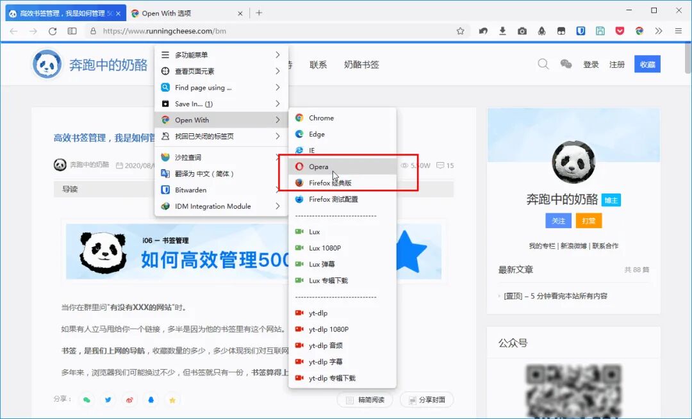Click the site search magnifier icon
The width and height of the screenshot is (692, 419).
[x=543, y=65]
